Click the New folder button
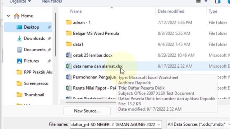This screenshot has width=230, height=129. pyautogui.click(x=52, y=1)
